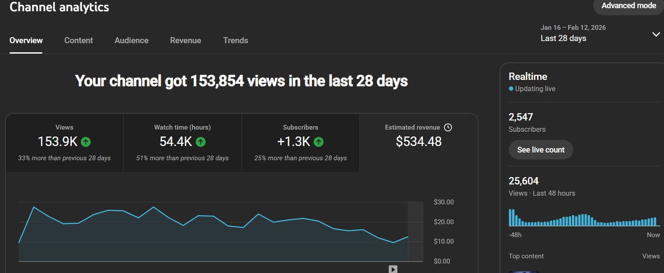
Task: Select the Trends tab
Action: 235,40
